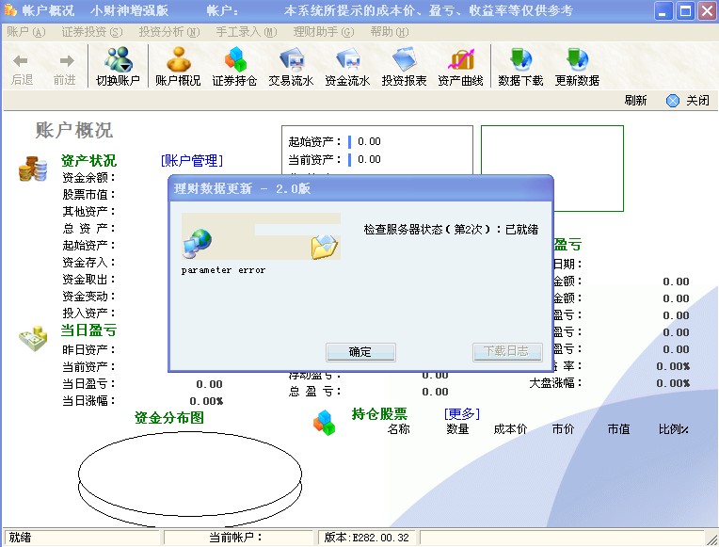Open the 帮助(H) menu
Image resolution: width=719 pixels, height=547 pixels.
tap(389, 31)
